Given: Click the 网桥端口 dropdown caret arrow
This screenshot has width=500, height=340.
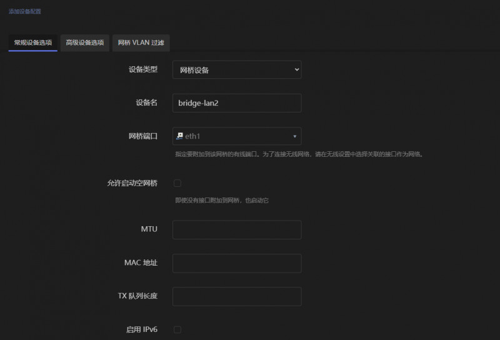Looking at the screenshot, I should (294, 136).
